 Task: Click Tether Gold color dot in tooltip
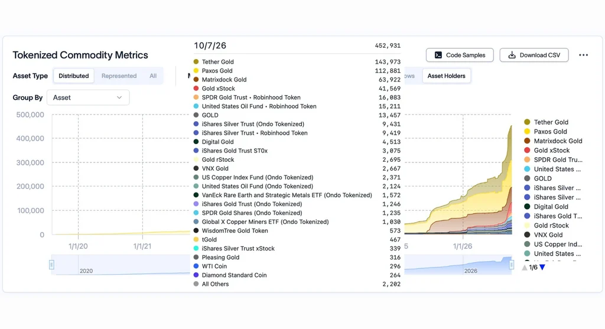click(196, 61)
